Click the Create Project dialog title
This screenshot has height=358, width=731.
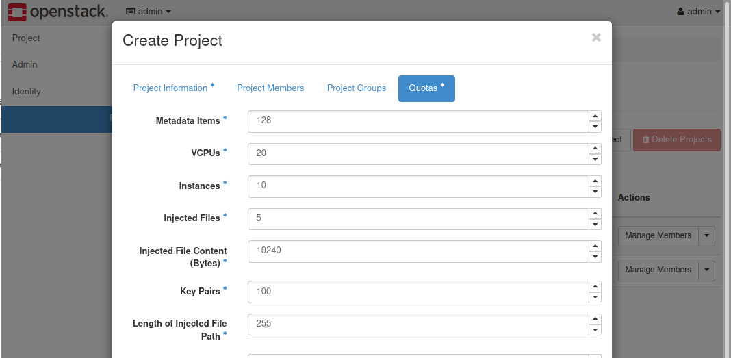(172, 40)
